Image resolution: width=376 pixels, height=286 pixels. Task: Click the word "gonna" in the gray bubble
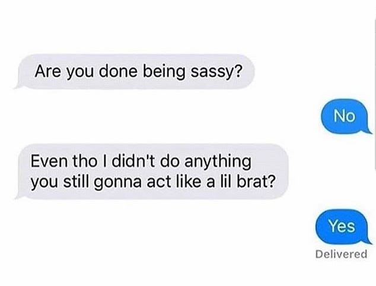118,183
